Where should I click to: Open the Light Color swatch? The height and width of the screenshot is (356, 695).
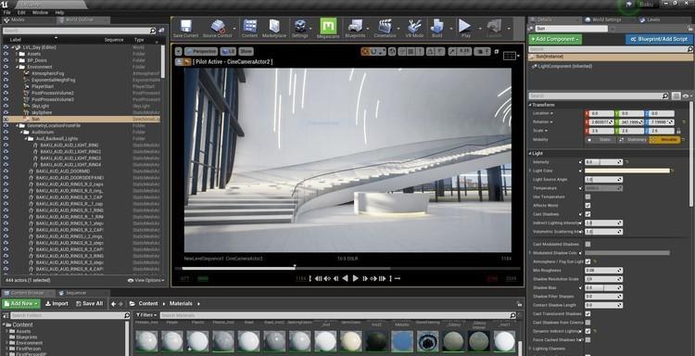tap(626, 171)
